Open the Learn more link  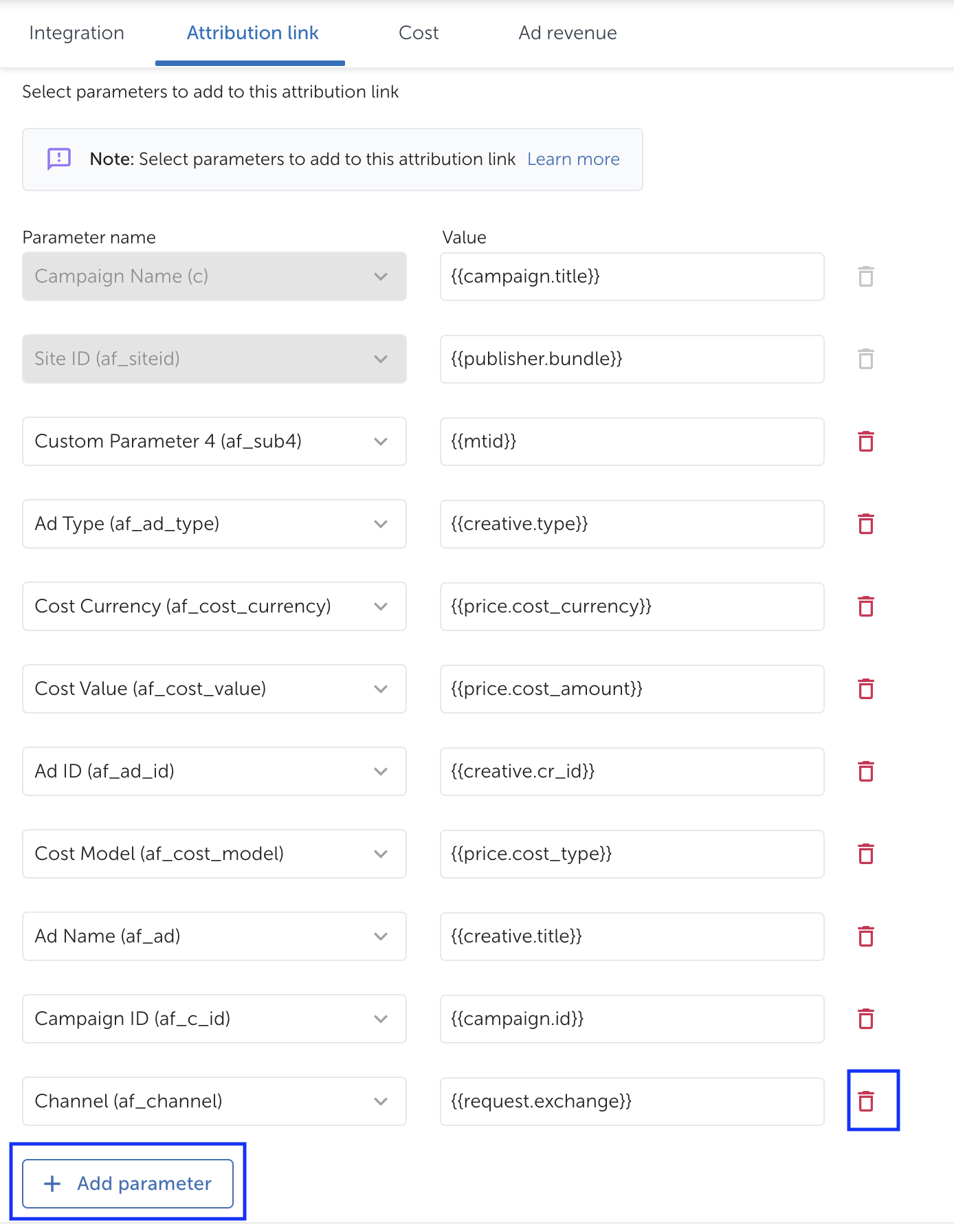(573, 159)
